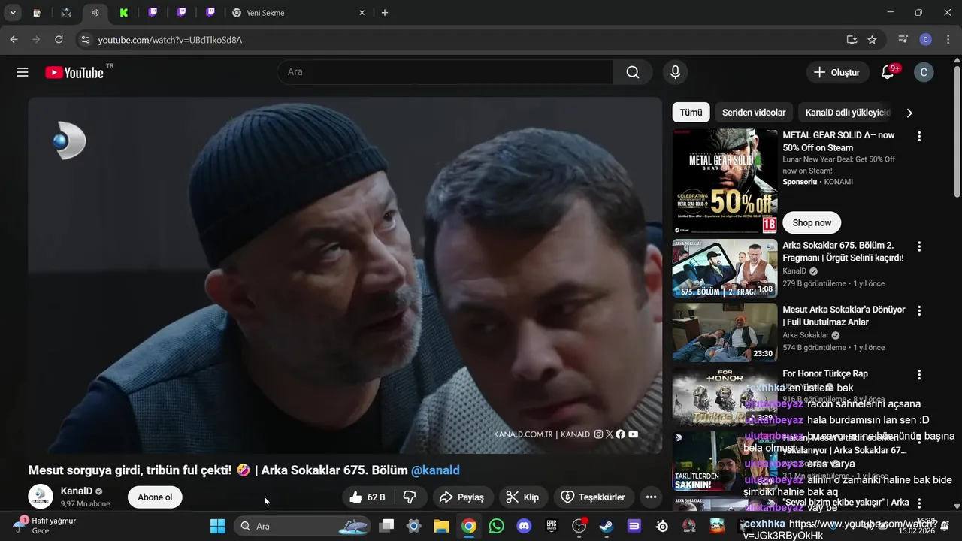Click the Shop now ad button
The height and width of the screenshot is (541, 962).
pos(812,222)
